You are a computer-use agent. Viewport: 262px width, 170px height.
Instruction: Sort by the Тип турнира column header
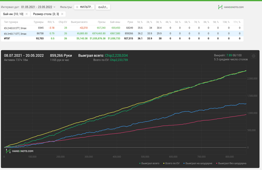[x=11, y=22]
